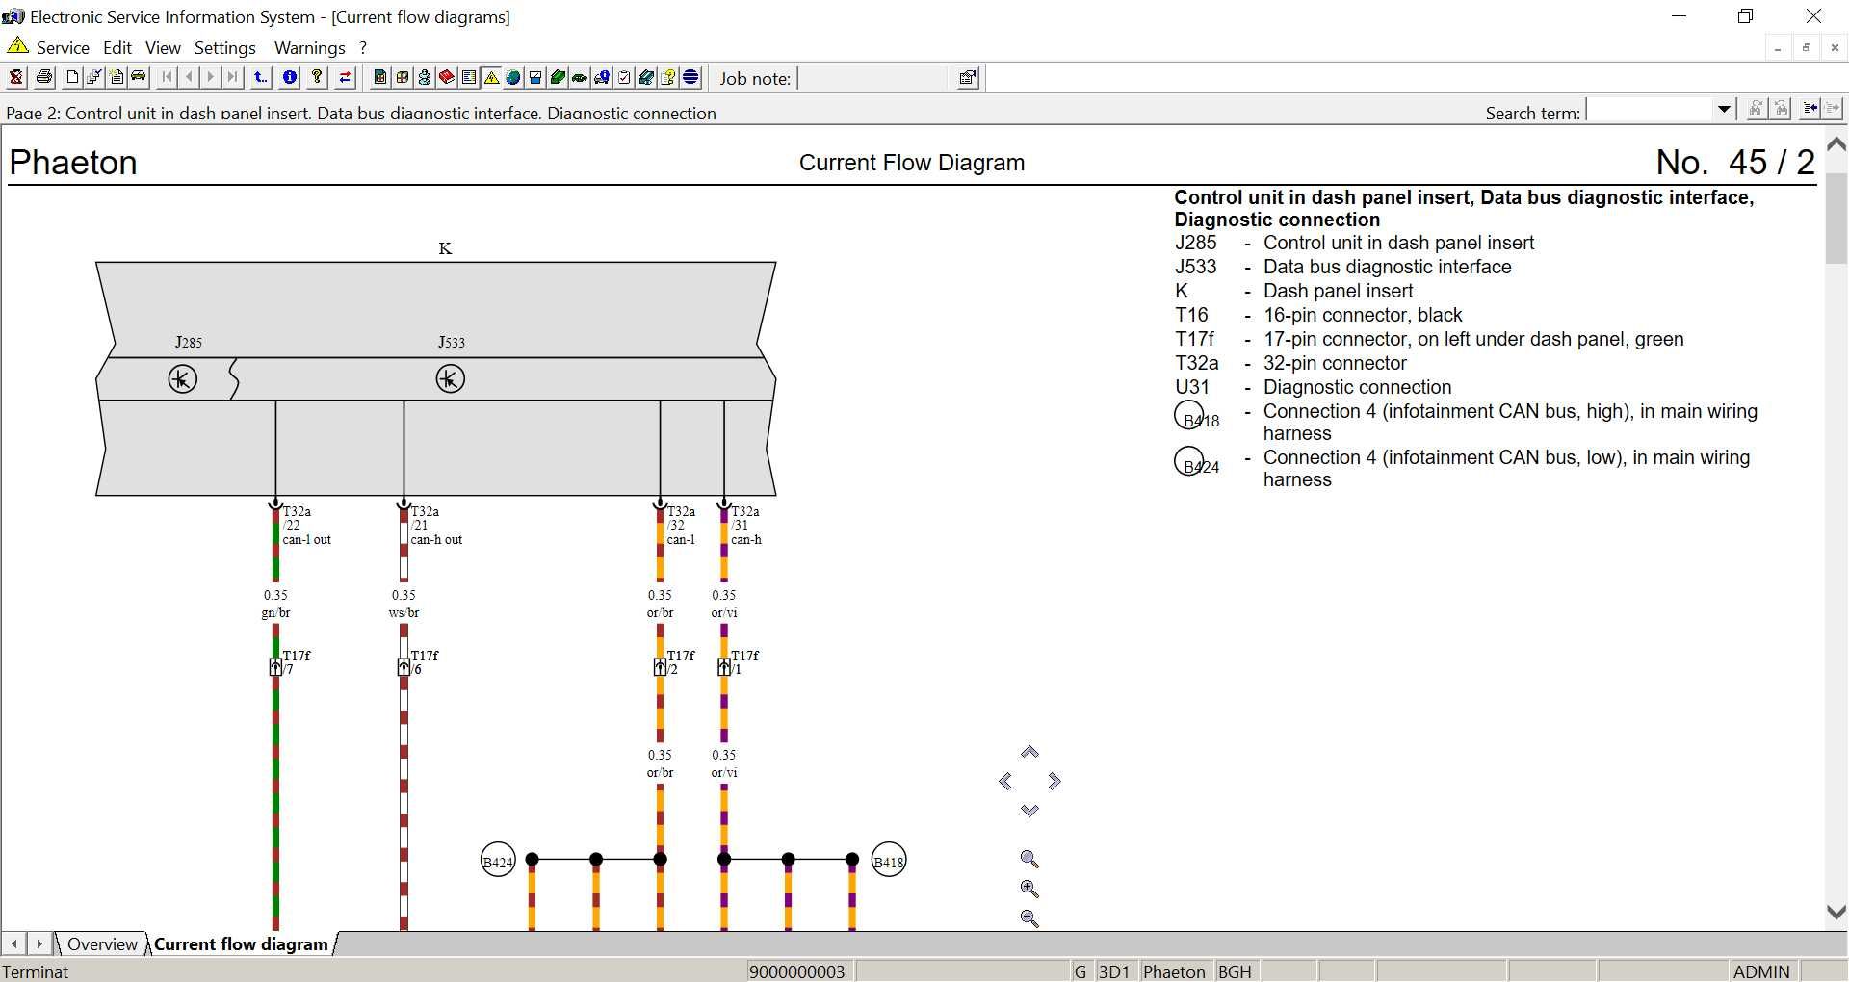
Task: Click the exit icon with red X
Action: point(16,77)
